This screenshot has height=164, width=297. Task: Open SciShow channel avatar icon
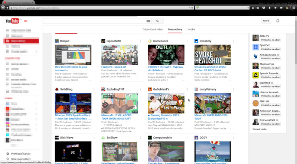click(x=103, y=138)
